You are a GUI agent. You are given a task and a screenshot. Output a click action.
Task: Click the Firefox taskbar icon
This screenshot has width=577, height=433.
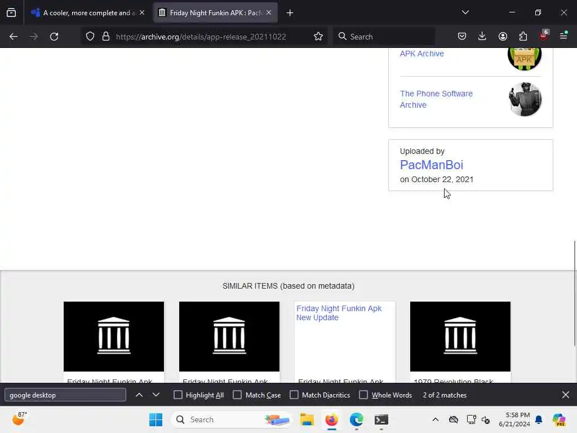pos(331,419)
